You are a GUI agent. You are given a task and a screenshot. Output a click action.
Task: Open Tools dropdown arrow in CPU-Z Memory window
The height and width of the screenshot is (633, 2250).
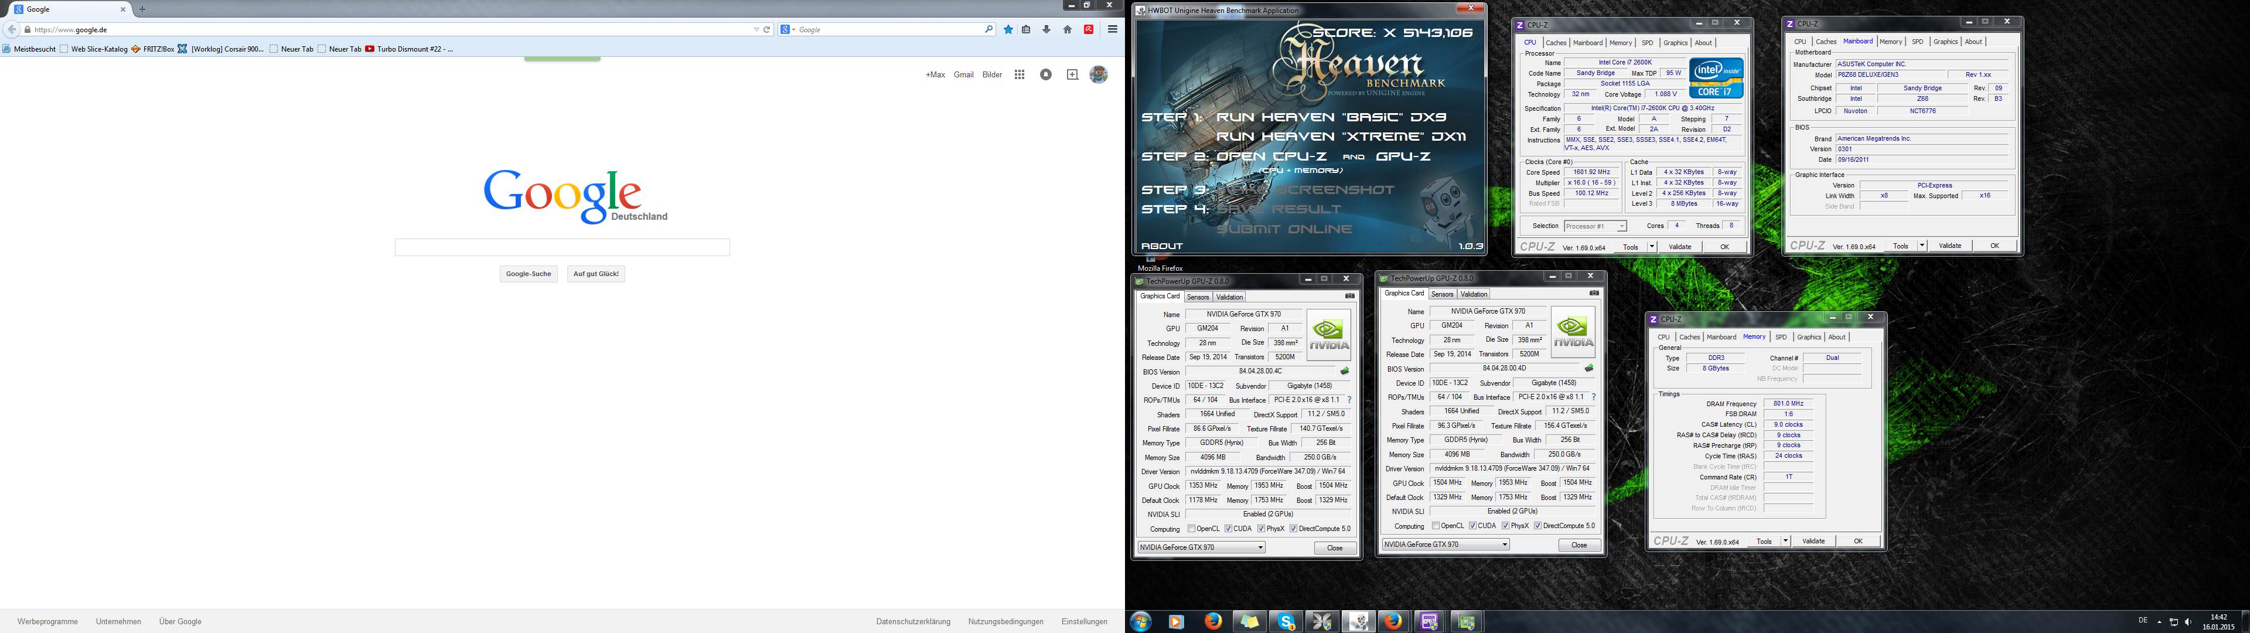[x=1785, y=542]
